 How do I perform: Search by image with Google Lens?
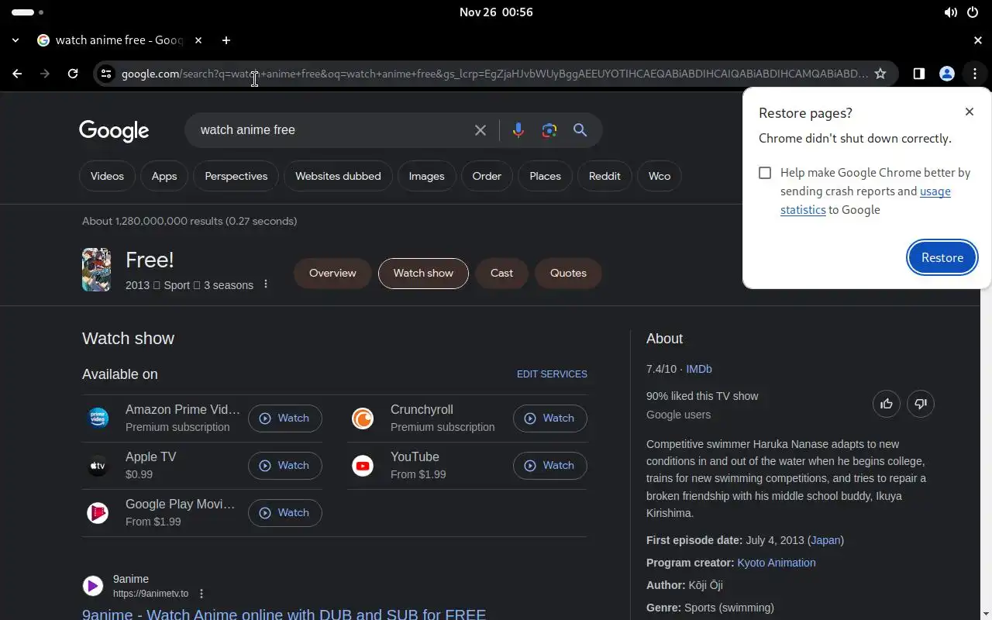click(x=549, y=130)
